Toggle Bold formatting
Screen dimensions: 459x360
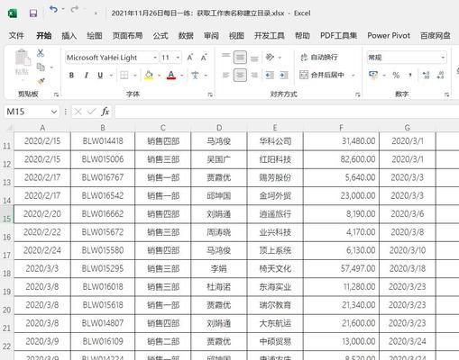click(x=71, y=76)
